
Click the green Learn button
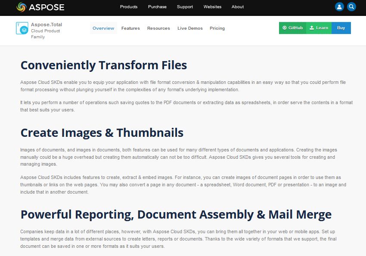point(319,28)
